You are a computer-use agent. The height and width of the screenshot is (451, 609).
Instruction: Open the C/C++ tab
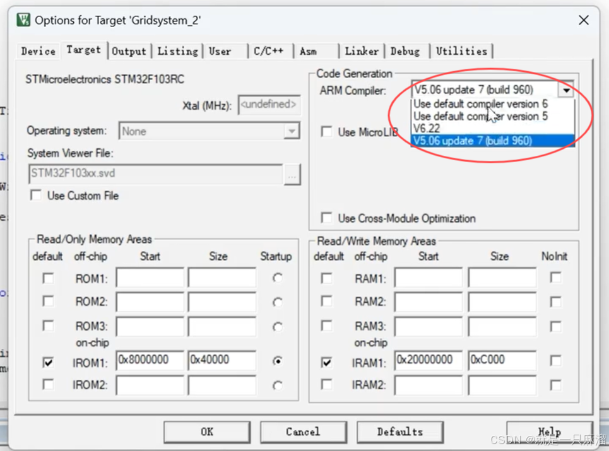(268, 51)
